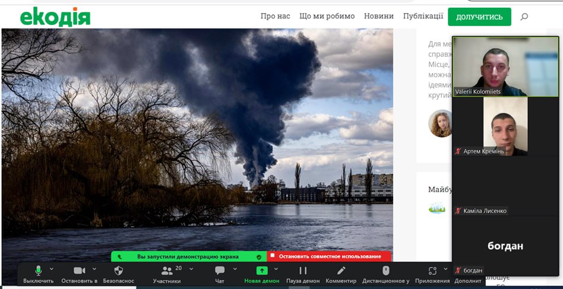Click Остановить совместное использование button
The width and height of the screenshot is (563, 289).
point(329,256)
